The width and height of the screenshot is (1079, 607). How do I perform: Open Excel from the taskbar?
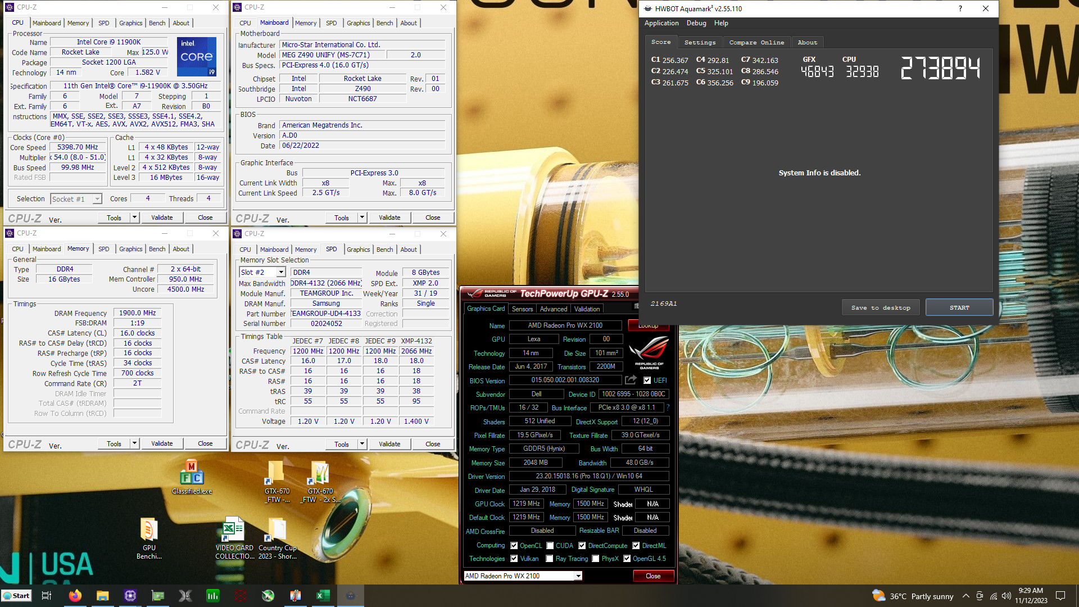323,596
